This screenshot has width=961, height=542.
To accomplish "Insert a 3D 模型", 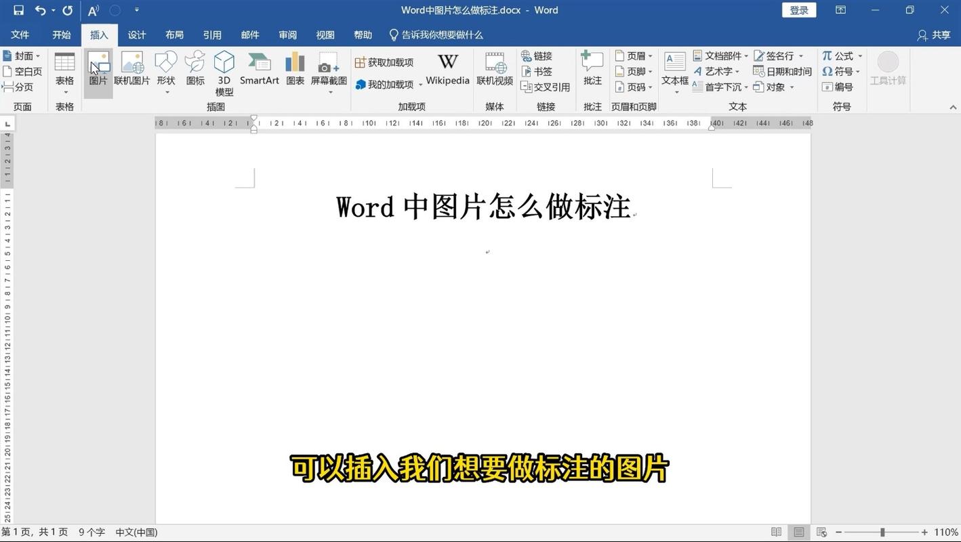I will tap(224, 73).
